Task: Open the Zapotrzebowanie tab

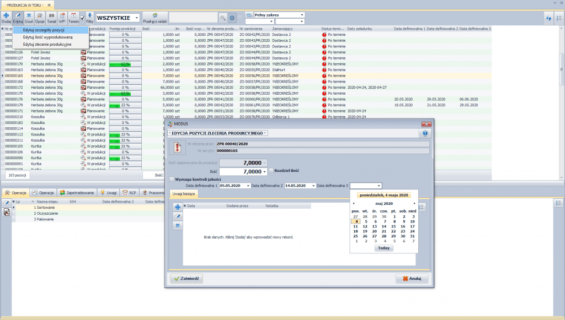Action: point(77,193)
